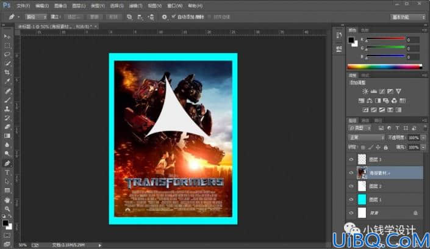Select the Healing Brush tool
This screenshot has height=249, width=430.
7,91
